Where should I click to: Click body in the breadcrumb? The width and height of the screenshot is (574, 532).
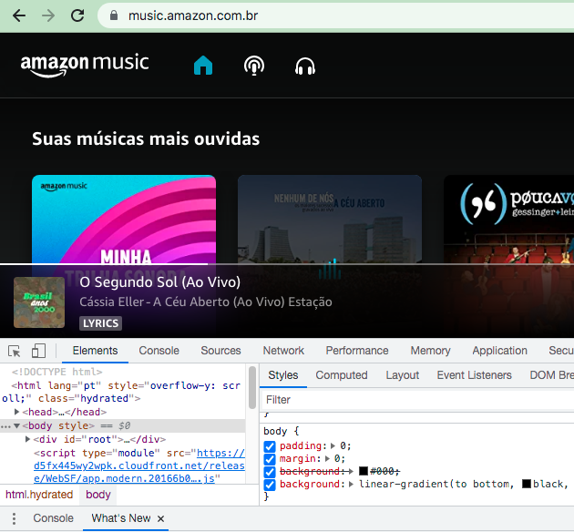[x=98, y=495]
